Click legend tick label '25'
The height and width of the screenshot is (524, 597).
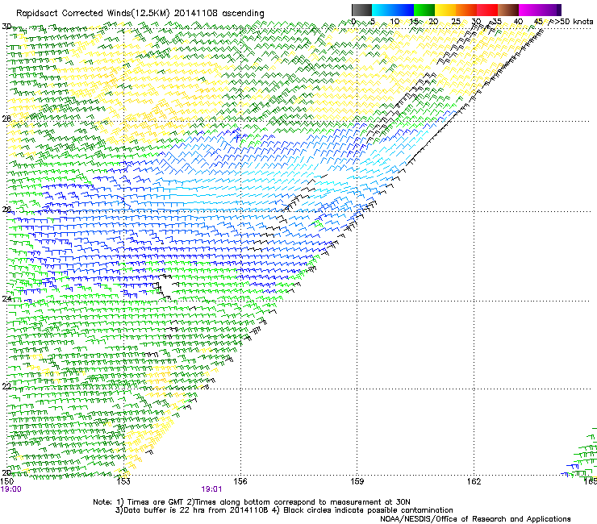[x=456, y=22]
